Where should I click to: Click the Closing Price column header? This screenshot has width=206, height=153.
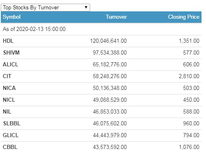(184, 17)
